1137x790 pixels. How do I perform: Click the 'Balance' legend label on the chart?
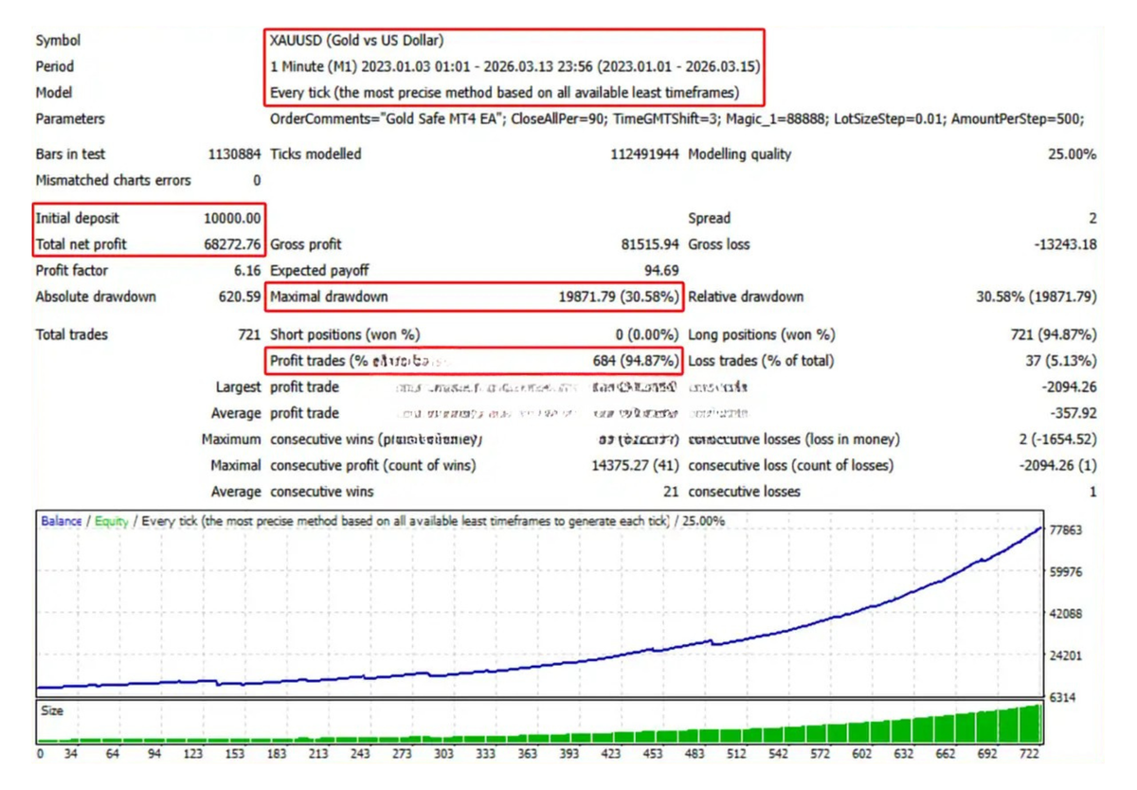coord(62,521)
